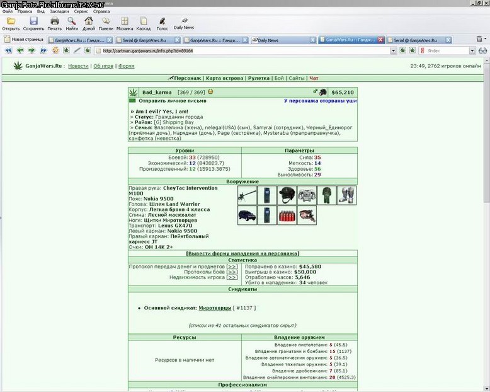This screenshot has width=490, height=392.
Task: Click the Голос voice toolbar icon
Action: (x=162, y=21)
